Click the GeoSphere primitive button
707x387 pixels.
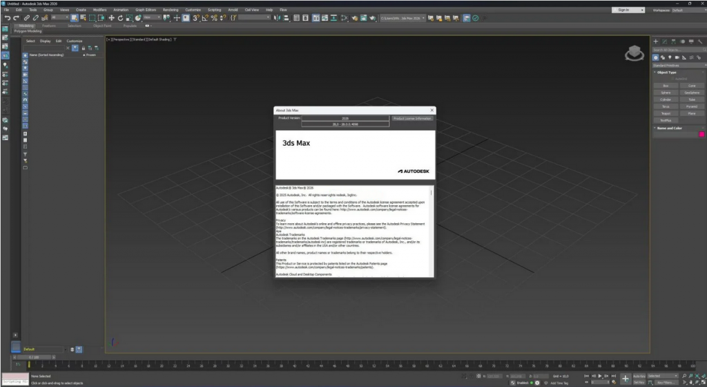692,93
